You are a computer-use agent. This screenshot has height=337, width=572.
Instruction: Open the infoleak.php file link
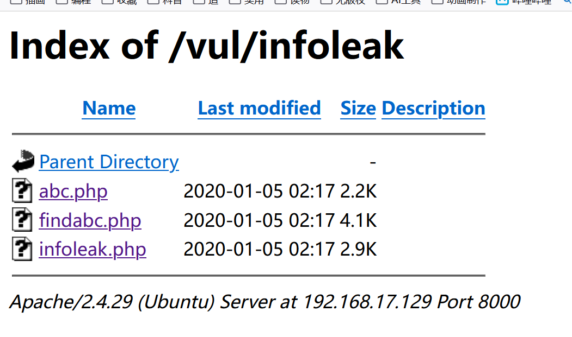pyautogui.click(x=93, y=249)
